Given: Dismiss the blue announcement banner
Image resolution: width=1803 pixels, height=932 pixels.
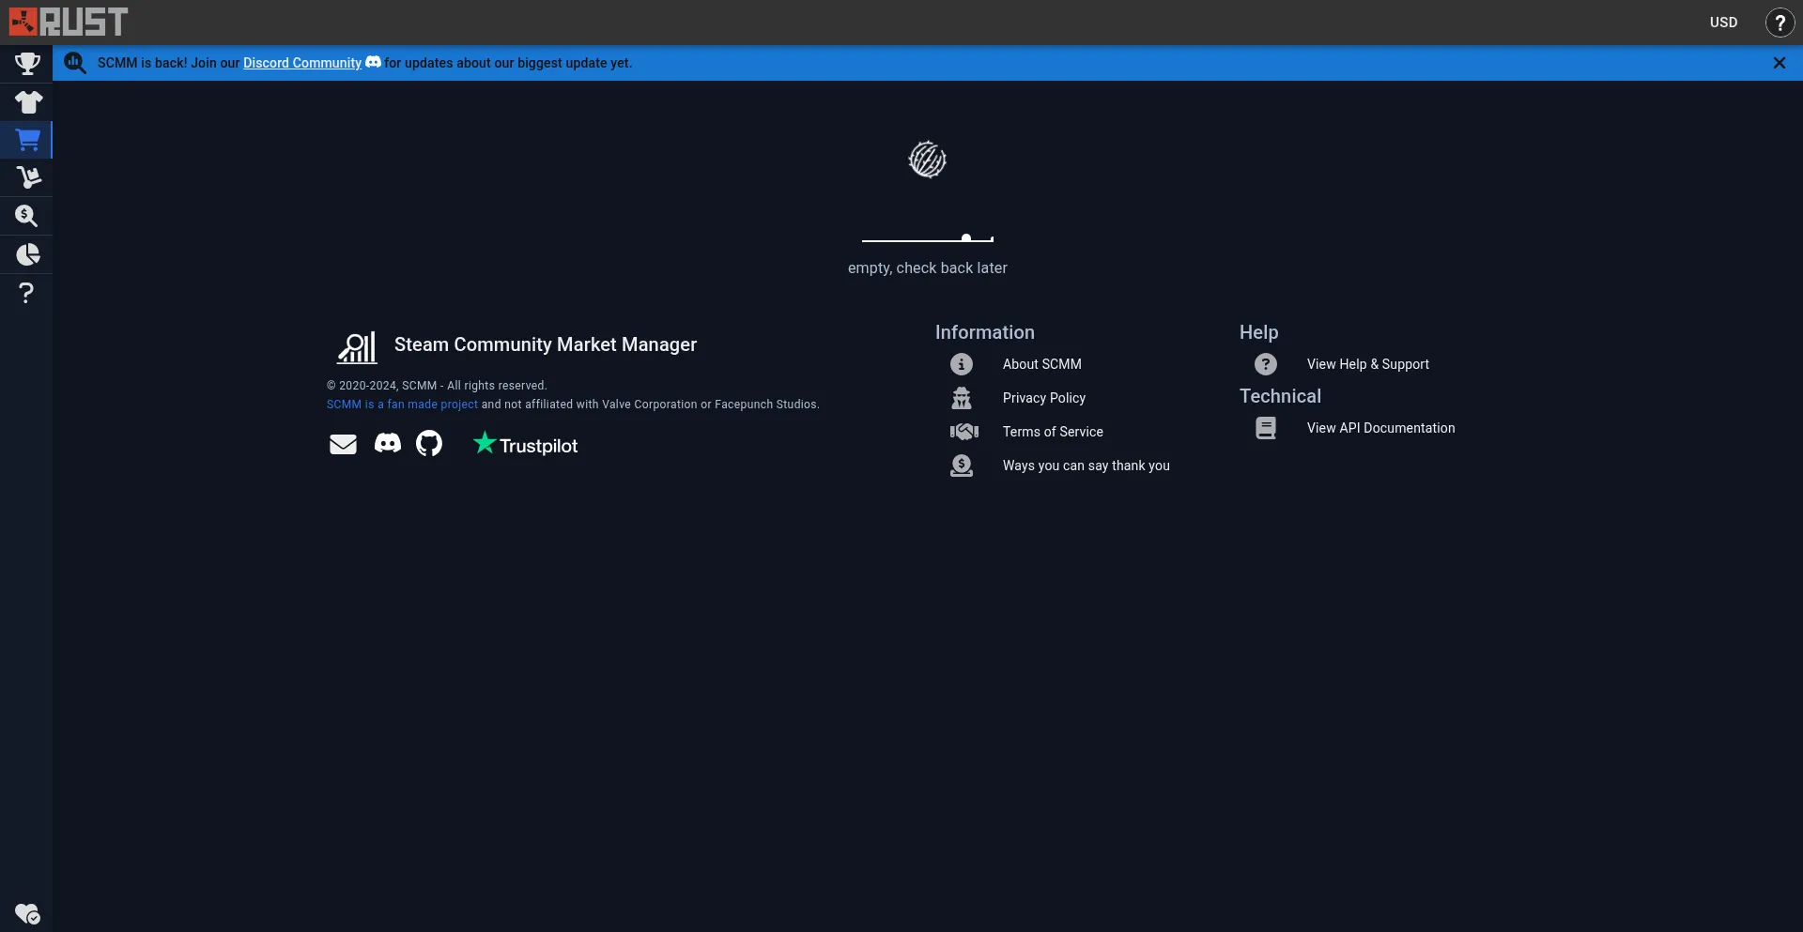Looking at the screenshot, I should pos(1779,63).
